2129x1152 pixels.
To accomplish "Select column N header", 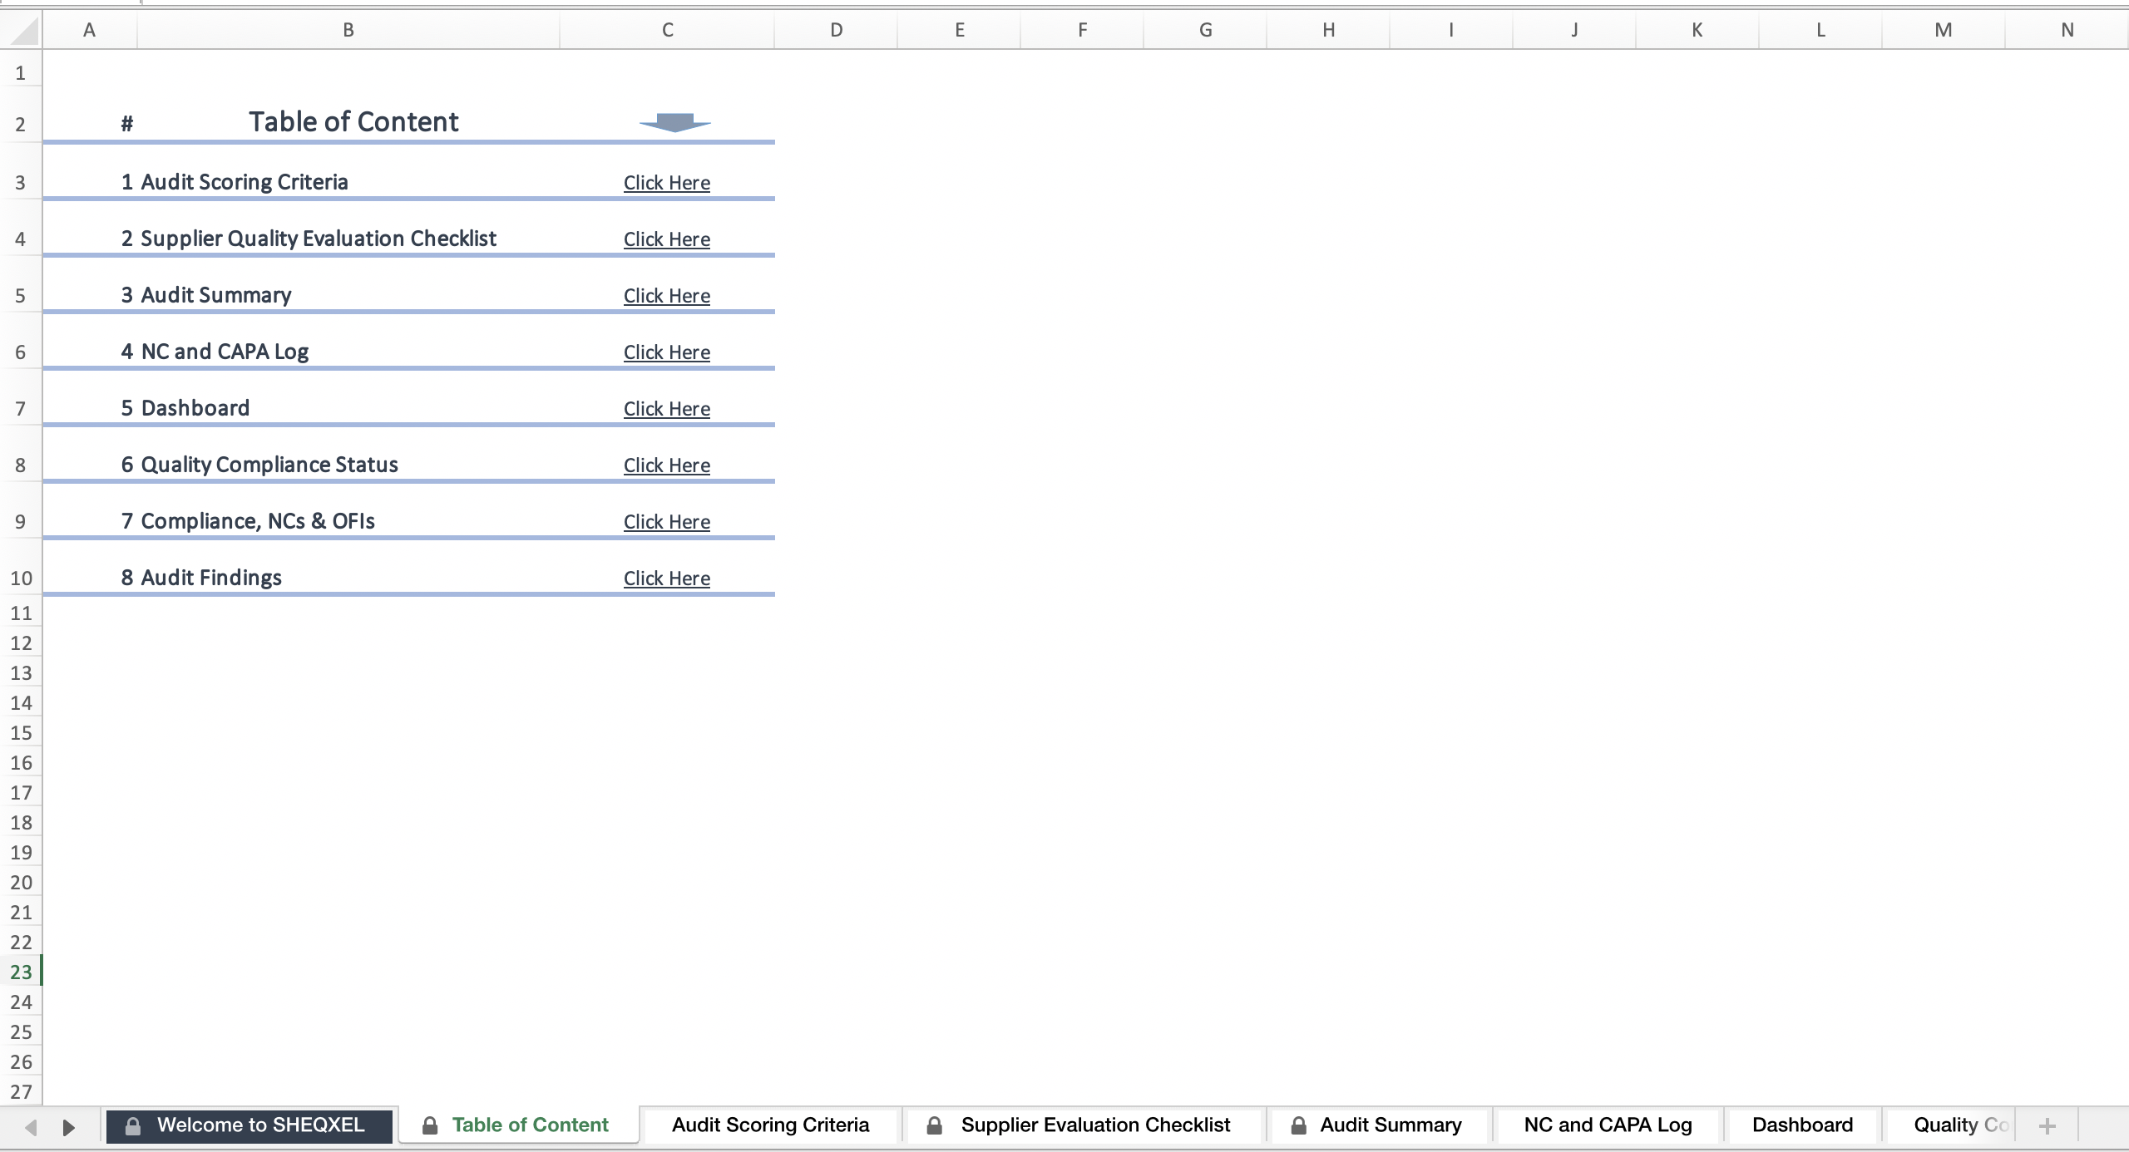I will point(2067,30).
